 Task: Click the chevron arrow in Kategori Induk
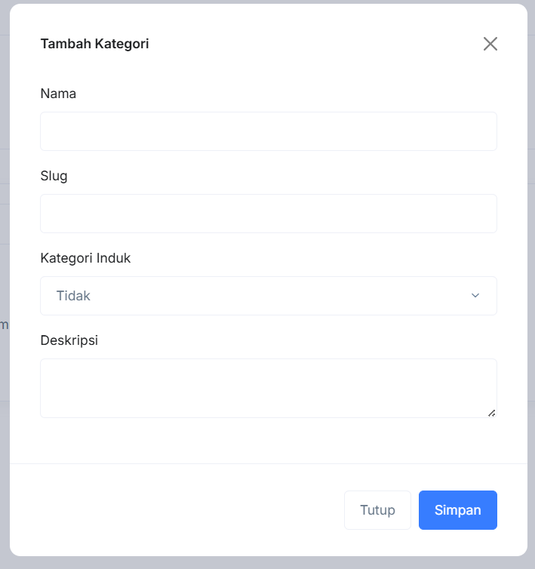(x=475, y=296)
